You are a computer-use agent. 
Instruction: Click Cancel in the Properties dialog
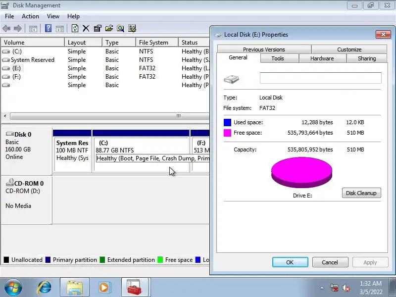click(x=330, y=262)
